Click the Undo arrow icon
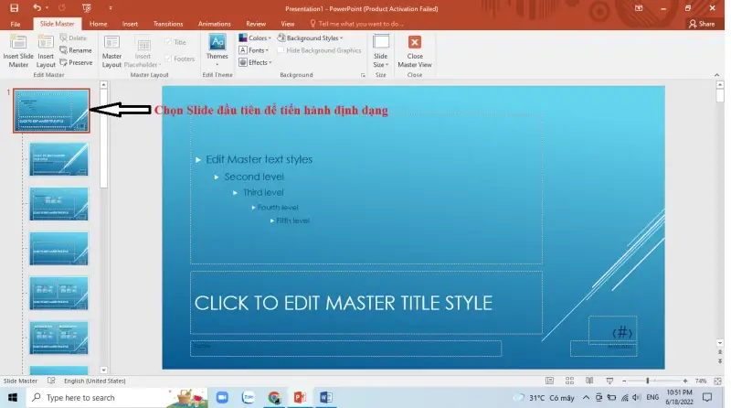 click(x=37, y=7)
